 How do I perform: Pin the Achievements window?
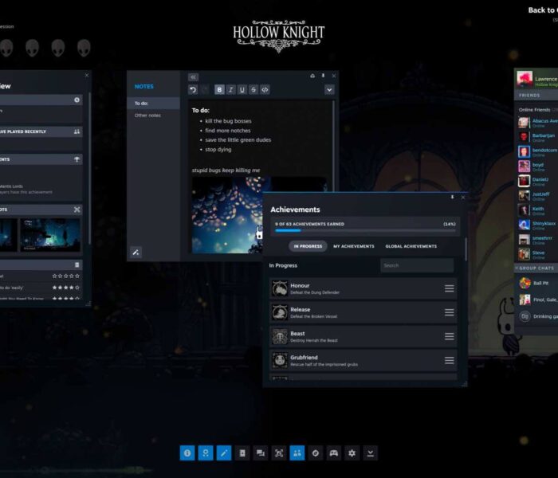tap(452, 197)
